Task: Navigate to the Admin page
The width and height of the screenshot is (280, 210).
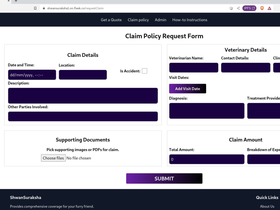Action: pyautogui.click(x=160, y=20)
